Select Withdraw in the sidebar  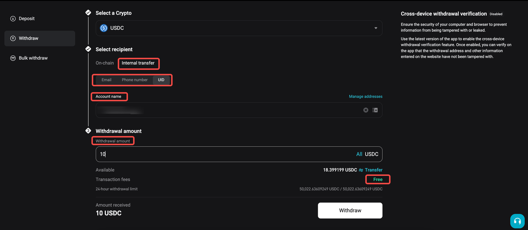[x=40, y=38]
